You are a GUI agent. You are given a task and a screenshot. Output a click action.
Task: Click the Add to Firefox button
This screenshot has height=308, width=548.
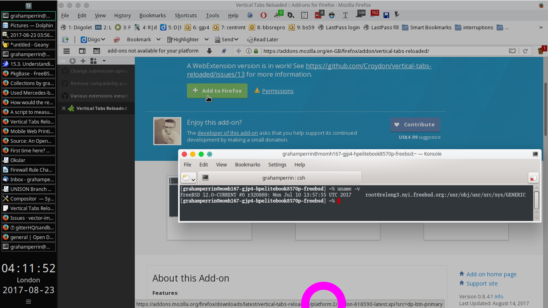pyautogui.click(x=217, y=91)
